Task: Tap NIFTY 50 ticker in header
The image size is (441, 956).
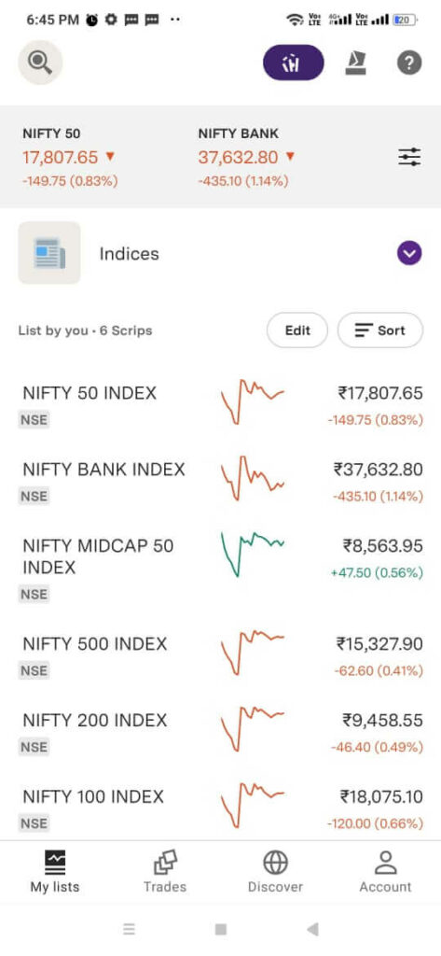Action: pyautogui.click(x=70, y=157)
